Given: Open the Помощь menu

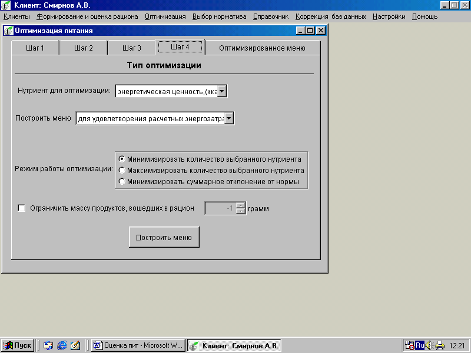Looking at the screenshot, I should click(424, 16).
